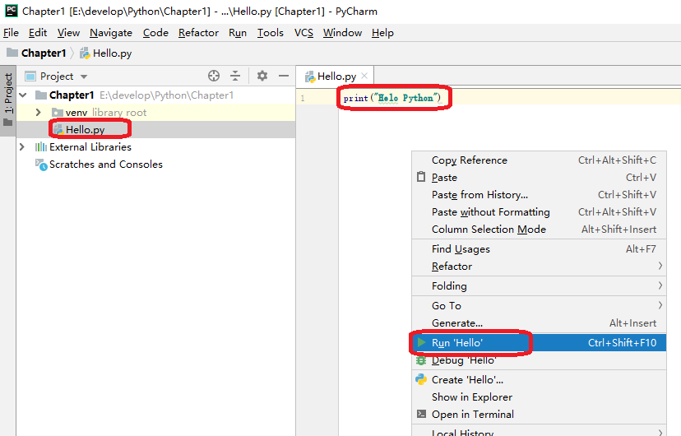The height and width of the screenshot is (436, 681).
Task: Click the Scratches and Consoles icon
Action: tap(41, 165)
